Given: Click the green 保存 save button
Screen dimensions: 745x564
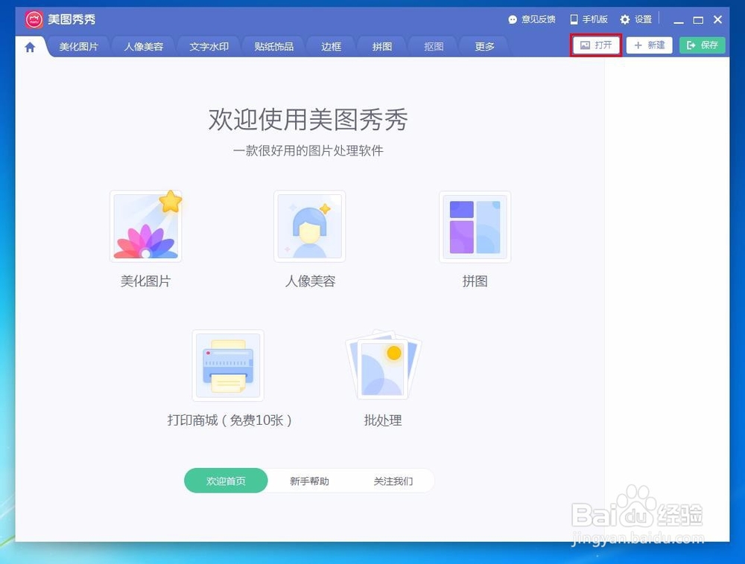Looking at the screenshot, I should 703,45.
